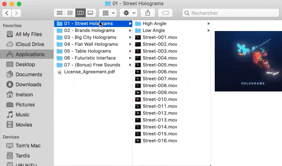
Task: Open the gear action menu
Action: pos(129,13)
